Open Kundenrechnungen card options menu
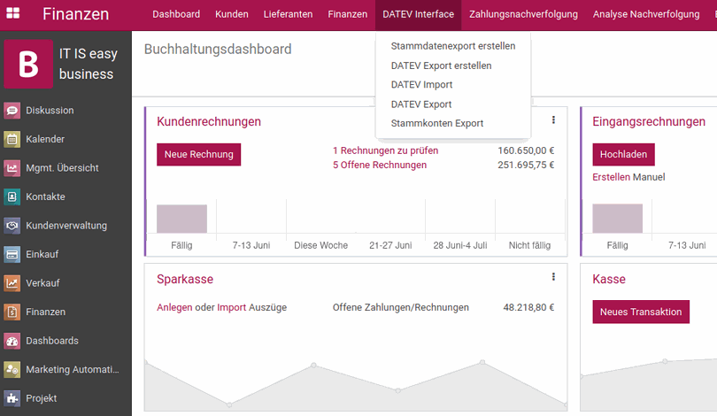 coord(553,119)
